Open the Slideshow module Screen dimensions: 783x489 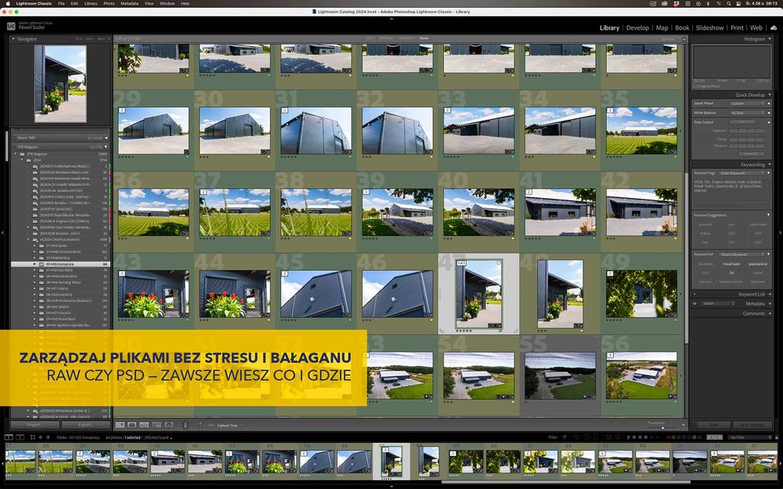[709, 28]
